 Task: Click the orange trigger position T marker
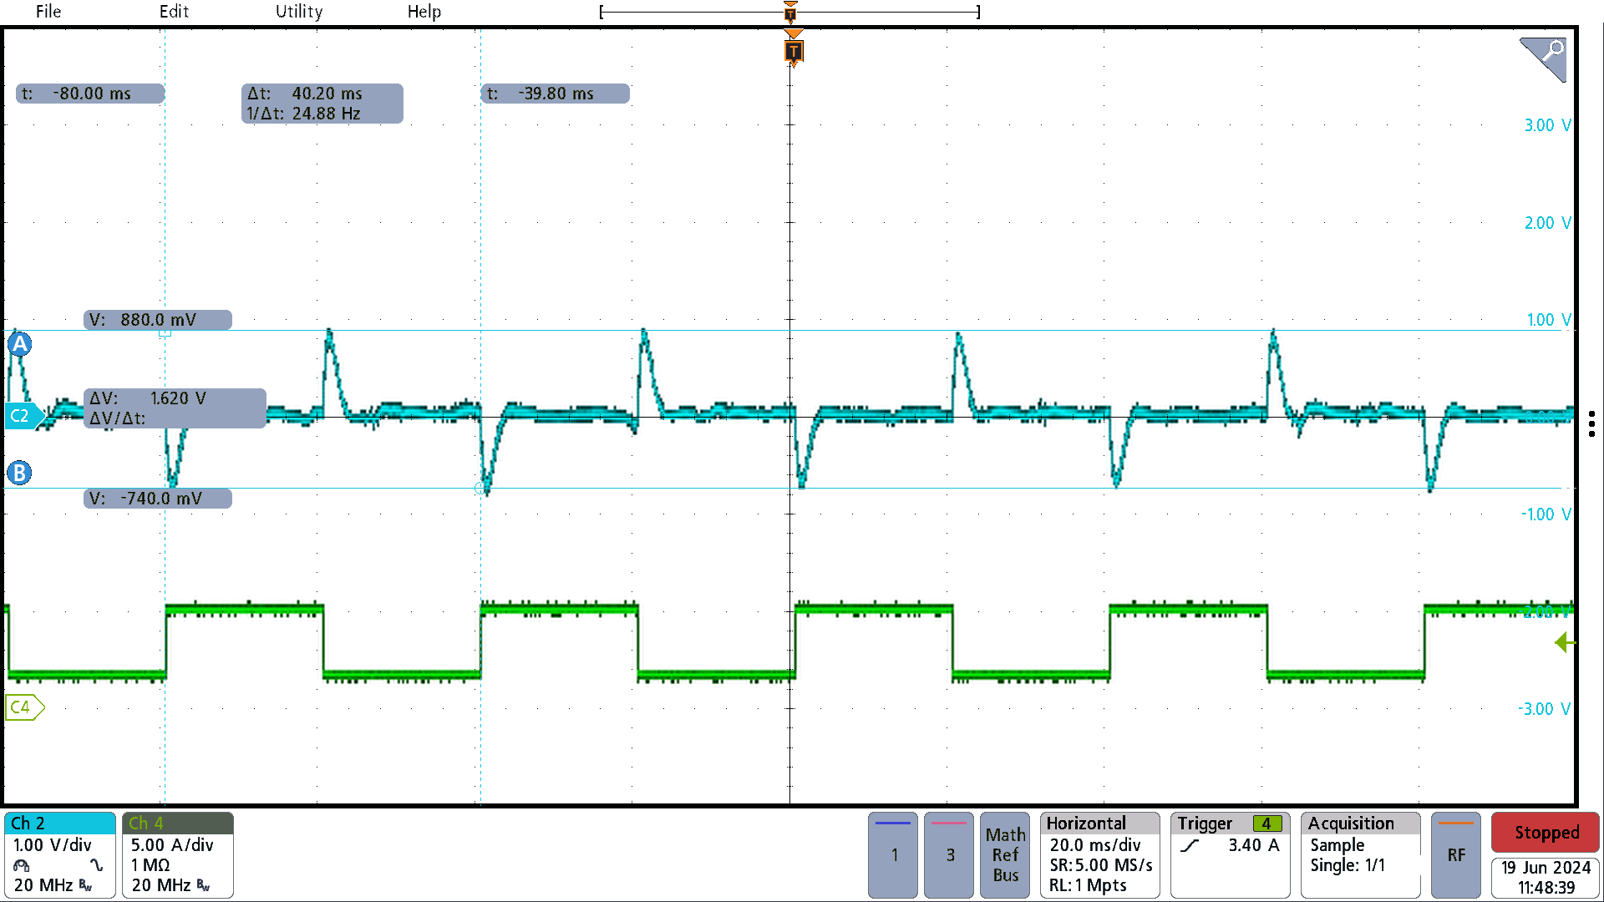click(794, 52)
